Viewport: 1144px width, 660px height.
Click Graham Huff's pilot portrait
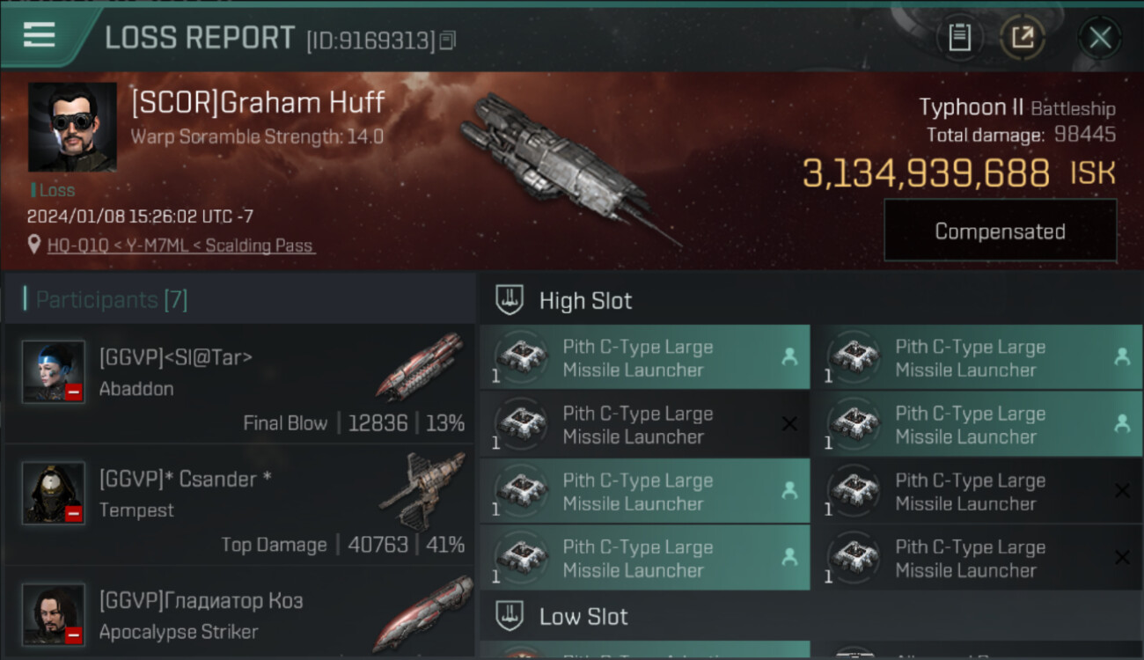72,127
